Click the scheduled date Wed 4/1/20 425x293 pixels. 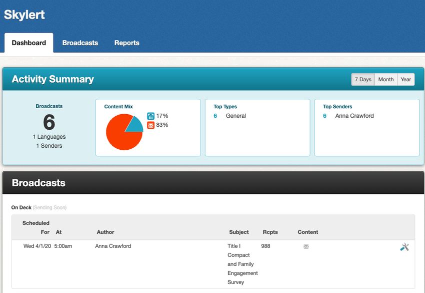[x=37, y=246]
